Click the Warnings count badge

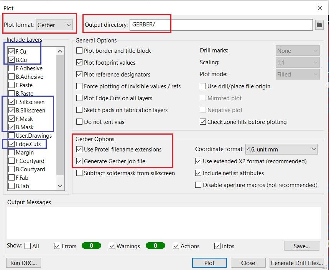coord(155,246)
